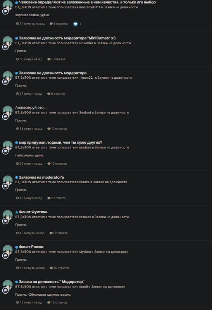Open the topic about MiniGames x3 moderator

tap(68, 38)
